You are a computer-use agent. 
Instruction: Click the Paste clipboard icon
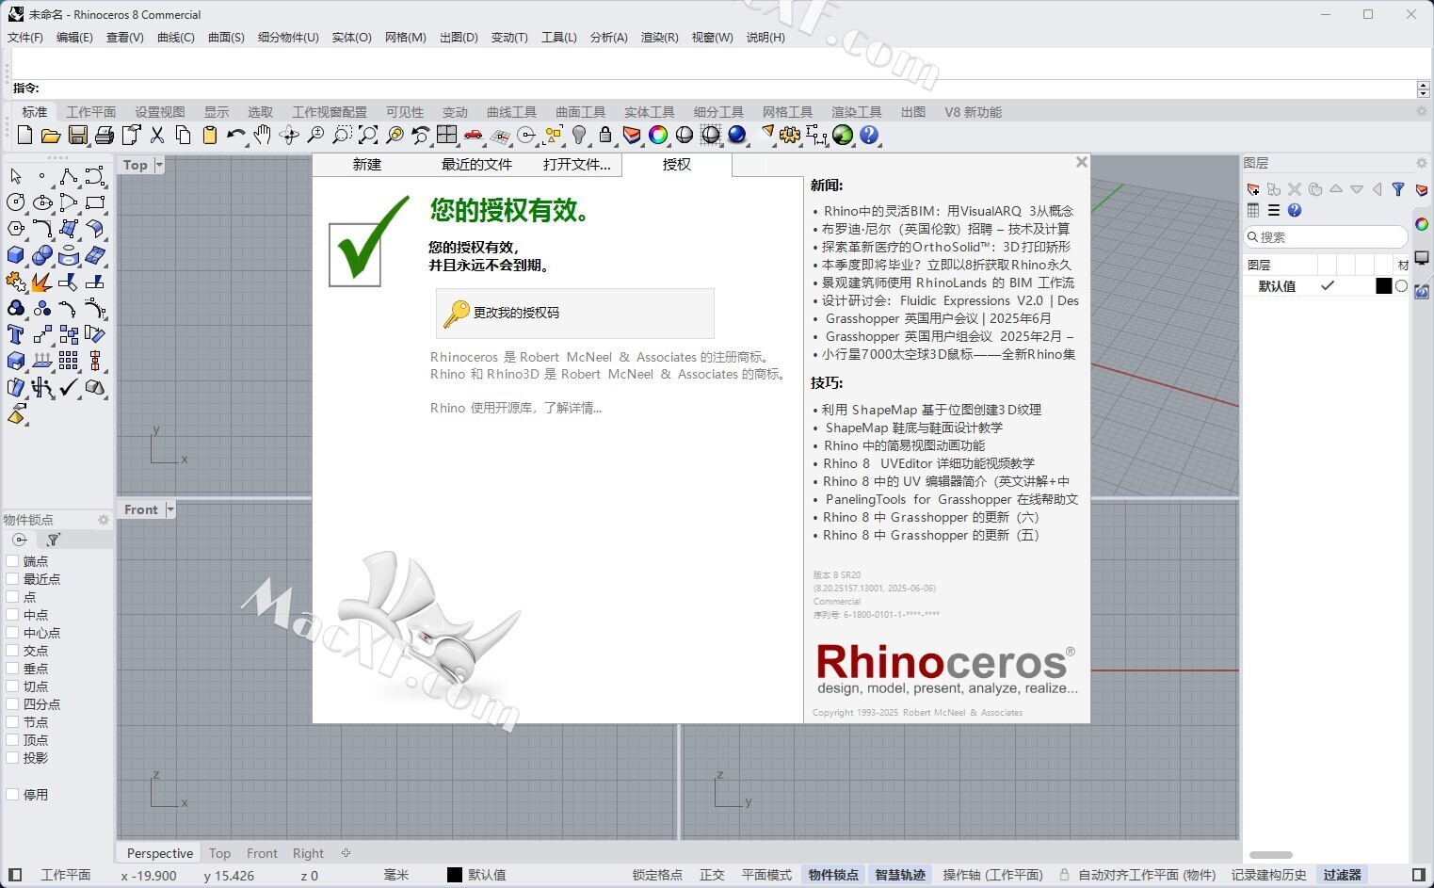coord(210,136)
